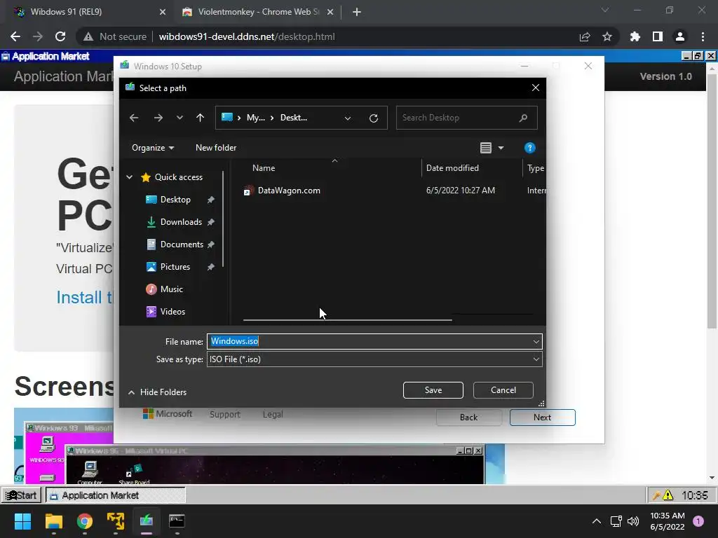The height and width of the screenshot is (538, 718).
Task: Open the terminal app from taskbar
Action: tap(177, 520)
